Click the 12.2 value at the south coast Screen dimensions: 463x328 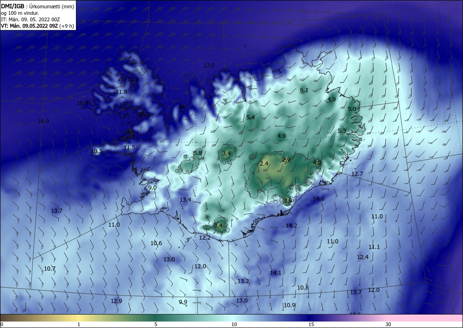pyautogui.click(x=205, y=237)
